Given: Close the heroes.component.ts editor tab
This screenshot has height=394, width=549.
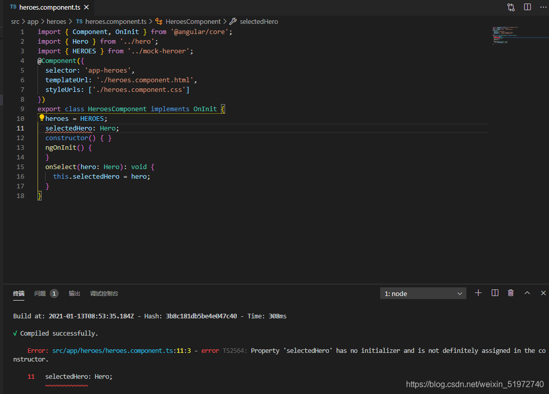Looking at the screenshot, I should [87, 7].
